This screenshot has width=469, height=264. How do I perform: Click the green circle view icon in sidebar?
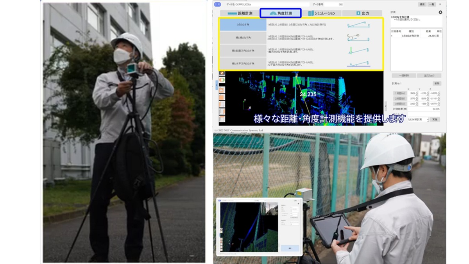tap(222, 80)
